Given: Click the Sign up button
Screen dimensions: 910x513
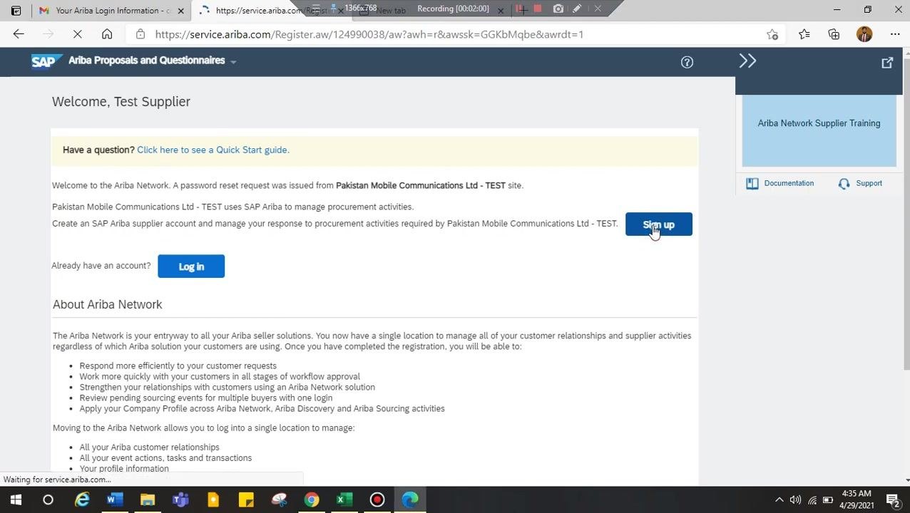Looking at the screenshot, I should tap(658, 224).
